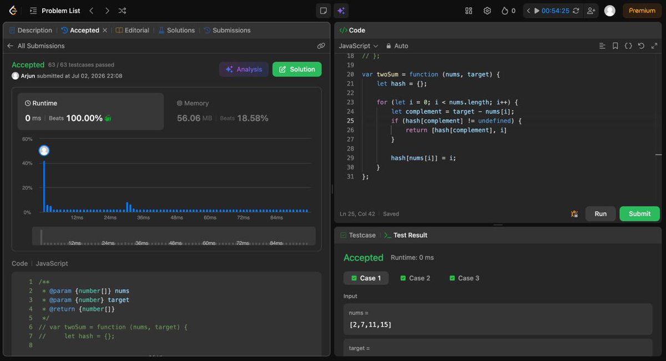Switch to the Solutions tab
This screenshot has width=666, height=361.
pyautogui.click(x=176, y=30)
